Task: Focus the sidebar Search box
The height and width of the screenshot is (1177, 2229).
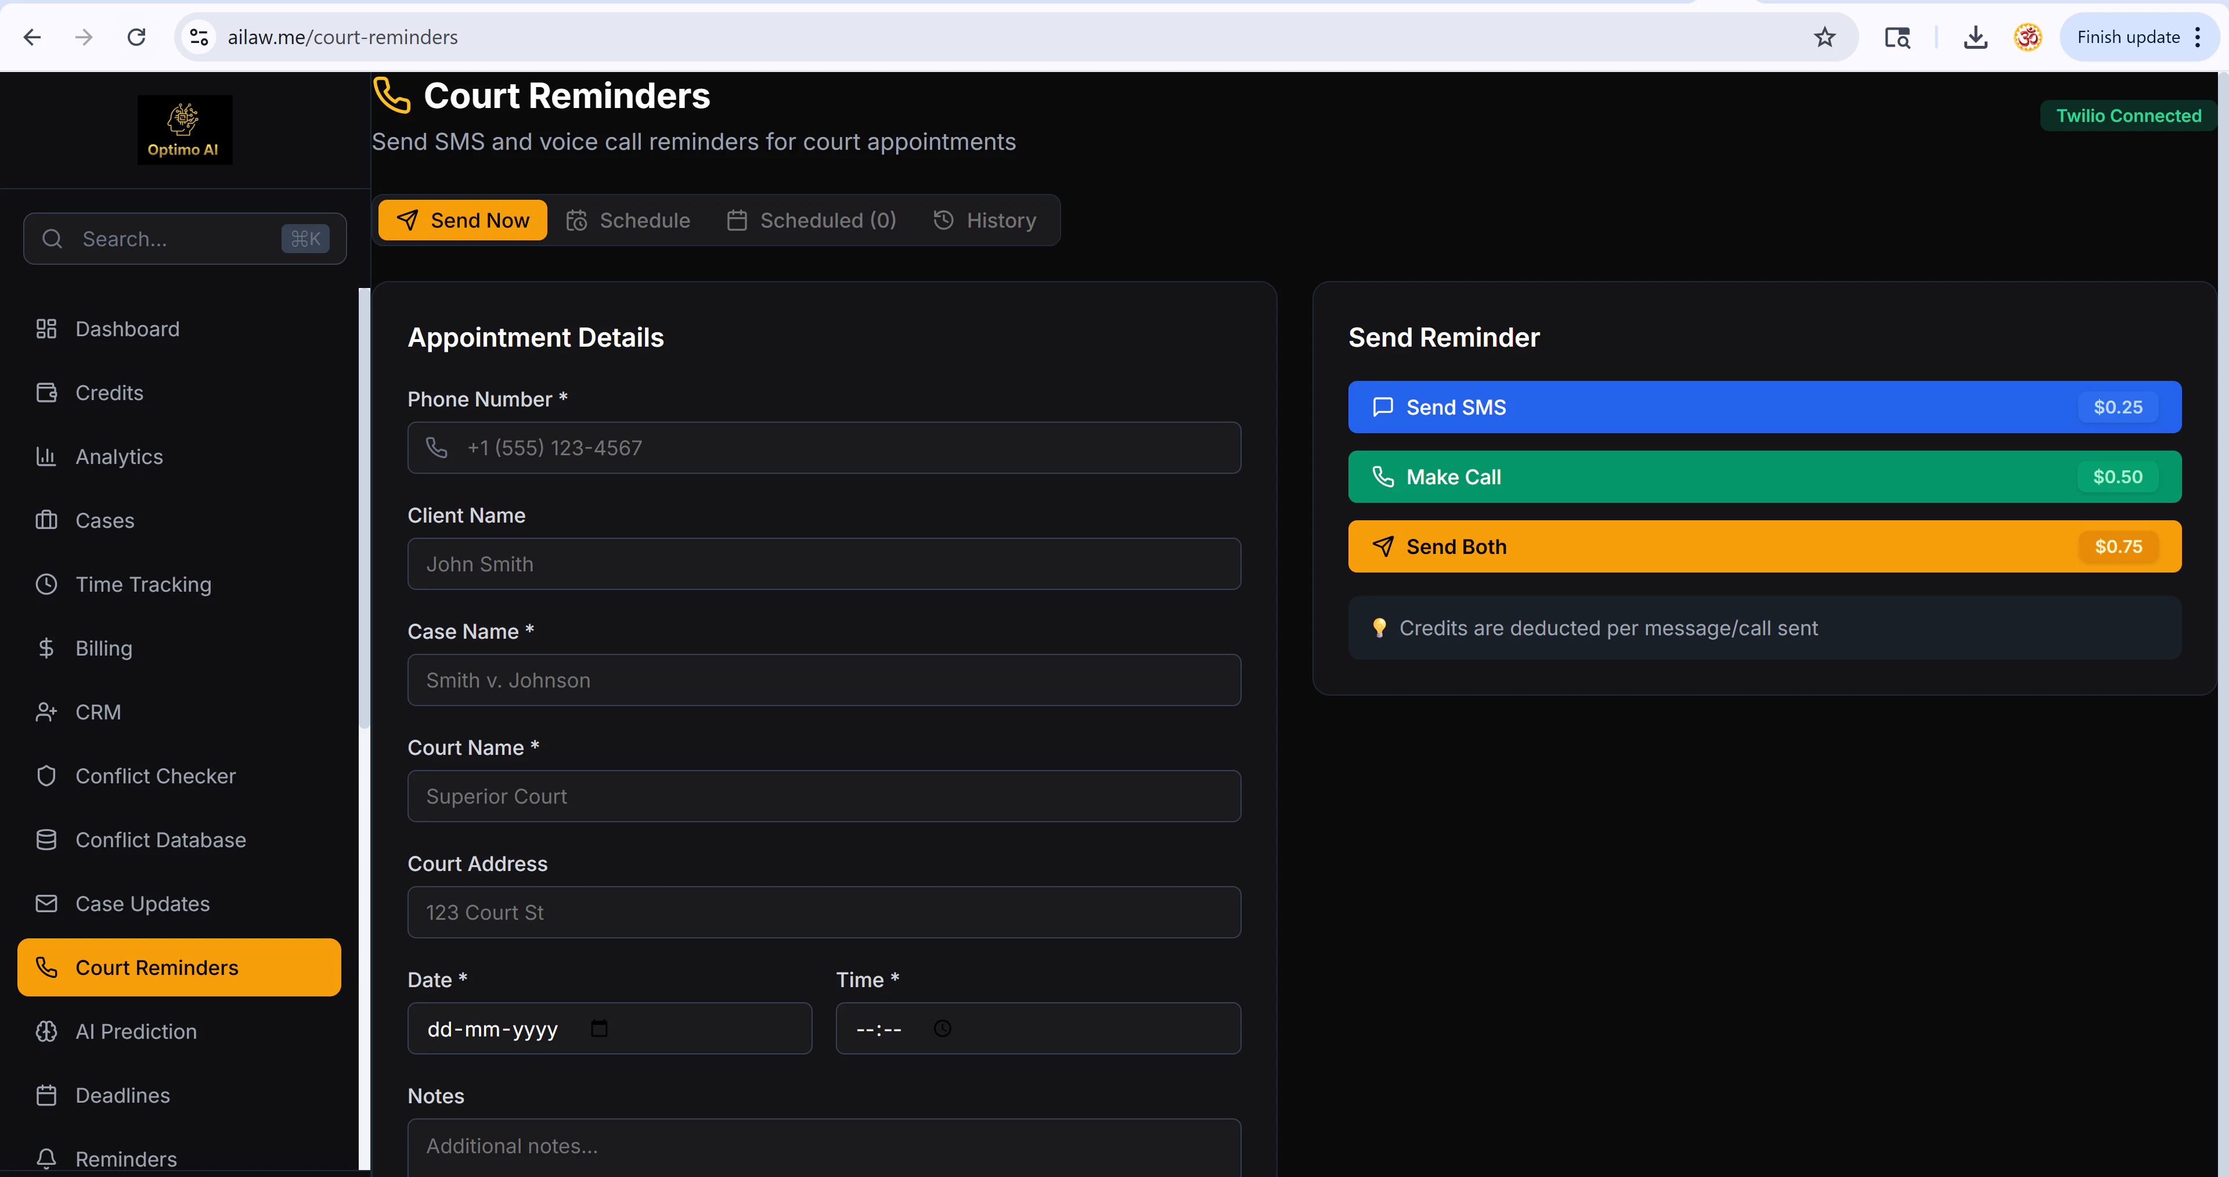Action: coord(173,239)
